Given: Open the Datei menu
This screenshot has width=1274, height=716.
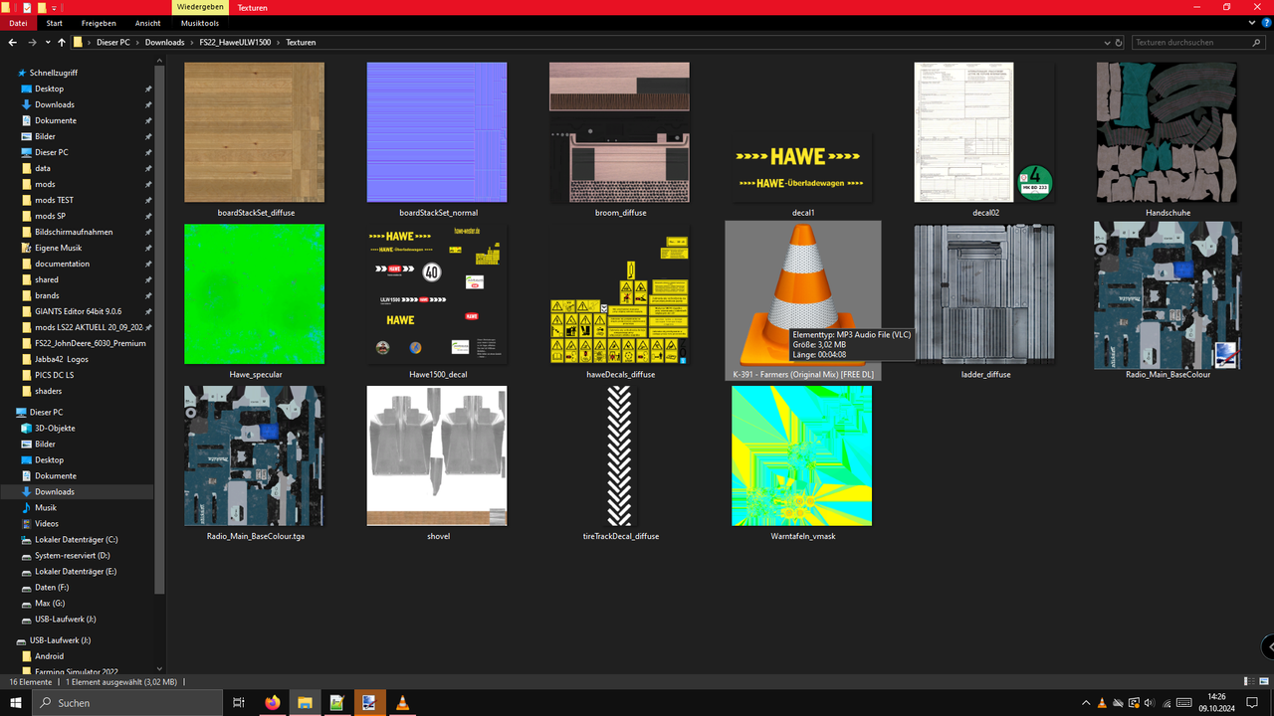Looking at the screenshot, I should [x=18, y=23].
